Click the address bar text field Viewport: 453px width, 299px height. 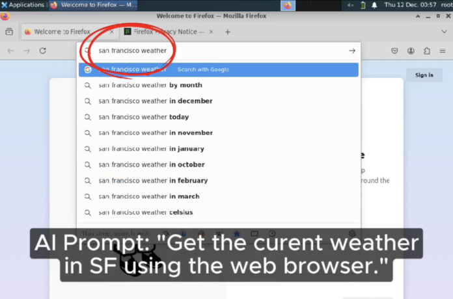pos(215,51)
